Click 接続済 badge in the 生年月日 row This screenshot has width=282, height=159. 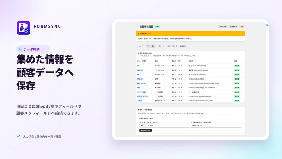[x=237, y=79]
